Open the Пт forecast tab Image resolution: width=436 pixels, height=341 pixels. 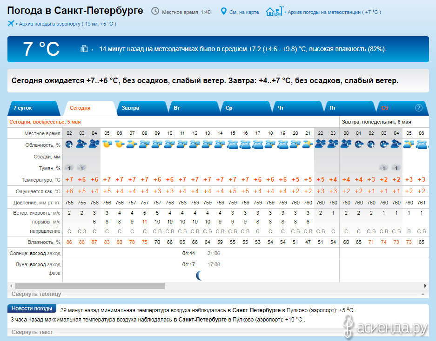coord(349,108)
